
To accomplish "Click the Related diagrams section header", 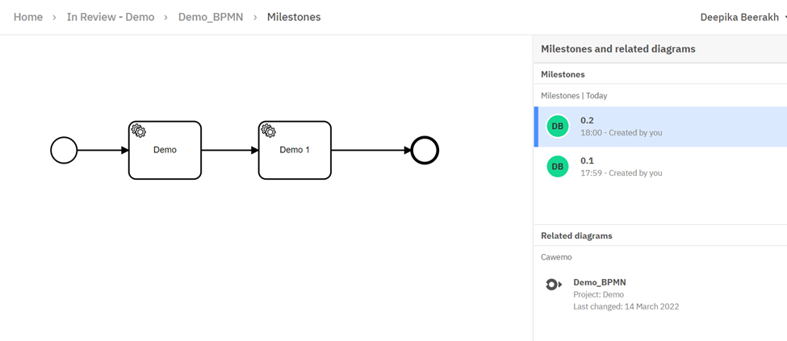I will tap(576, 235).
